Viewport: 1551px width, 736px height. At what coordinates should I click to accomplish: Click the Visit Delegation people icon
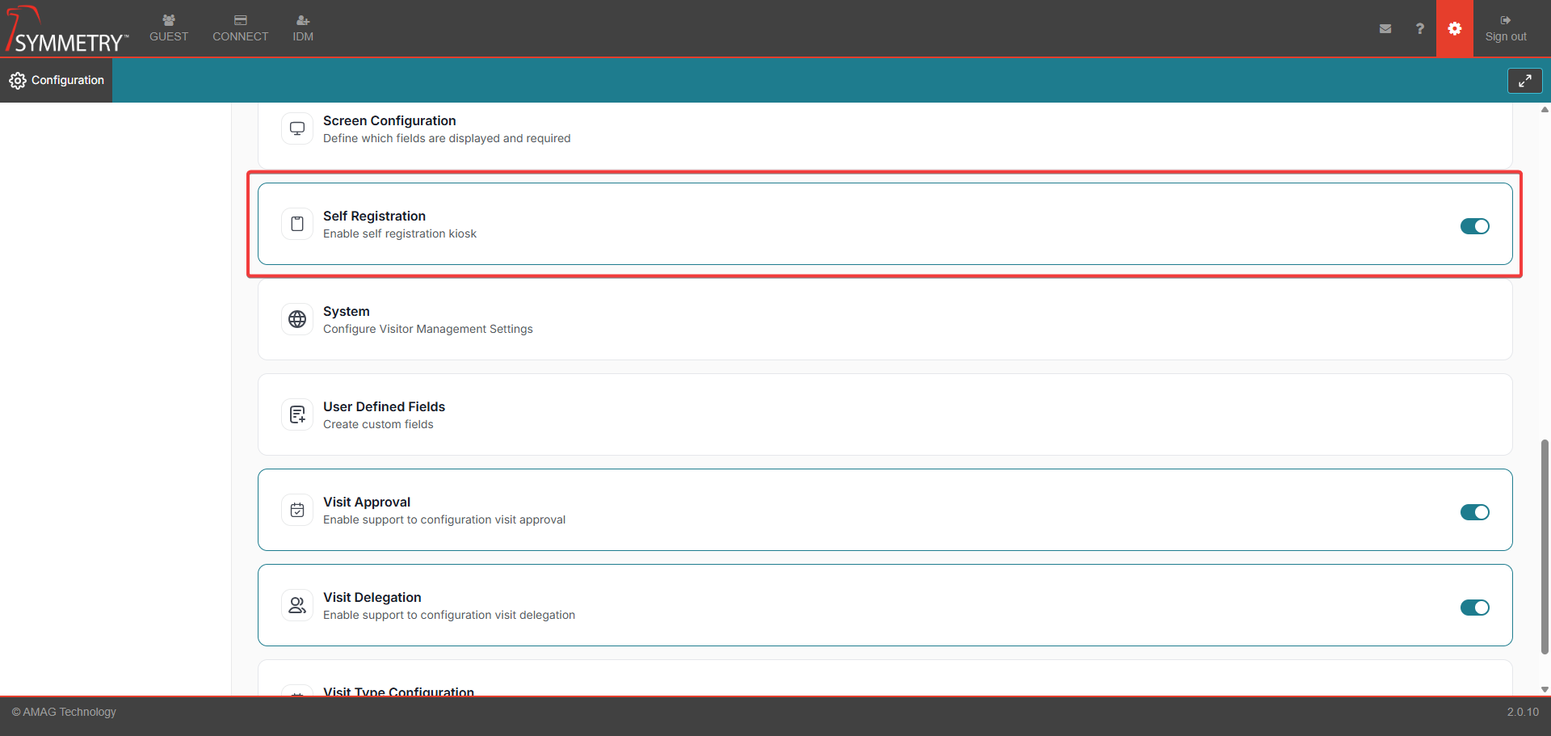click(297, 605)
